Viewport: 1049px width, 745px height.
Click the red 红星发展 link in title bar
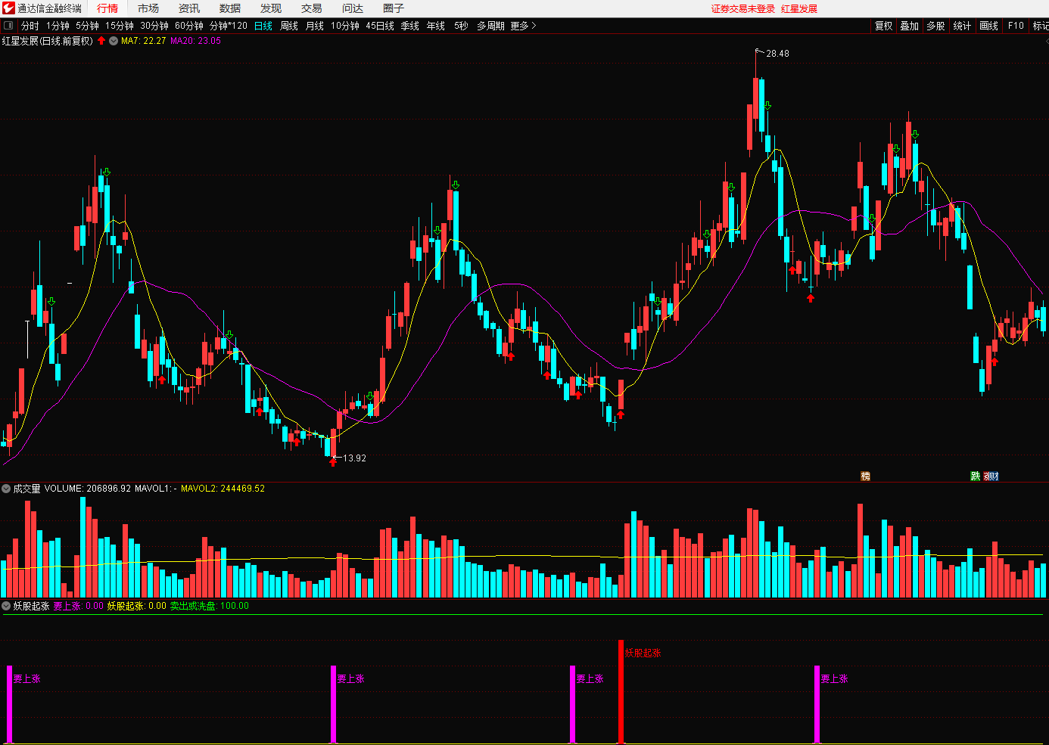point(799,9)
